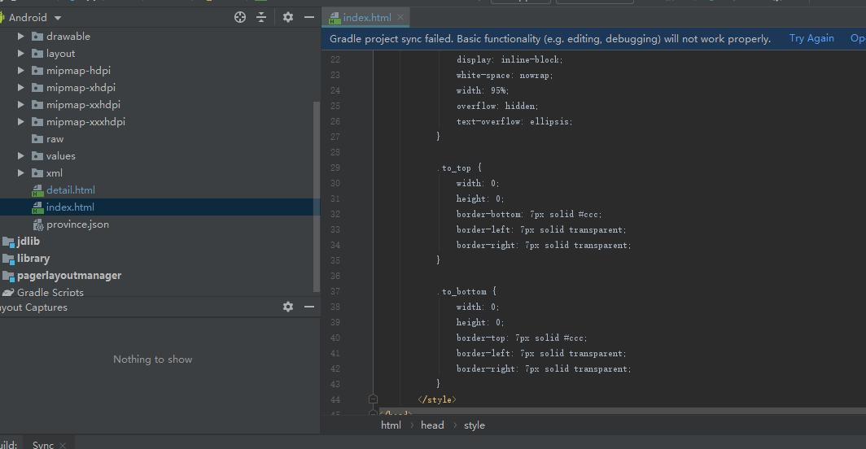Close the index.html editor tab
The image size is (866, 449).
[399, 18]
